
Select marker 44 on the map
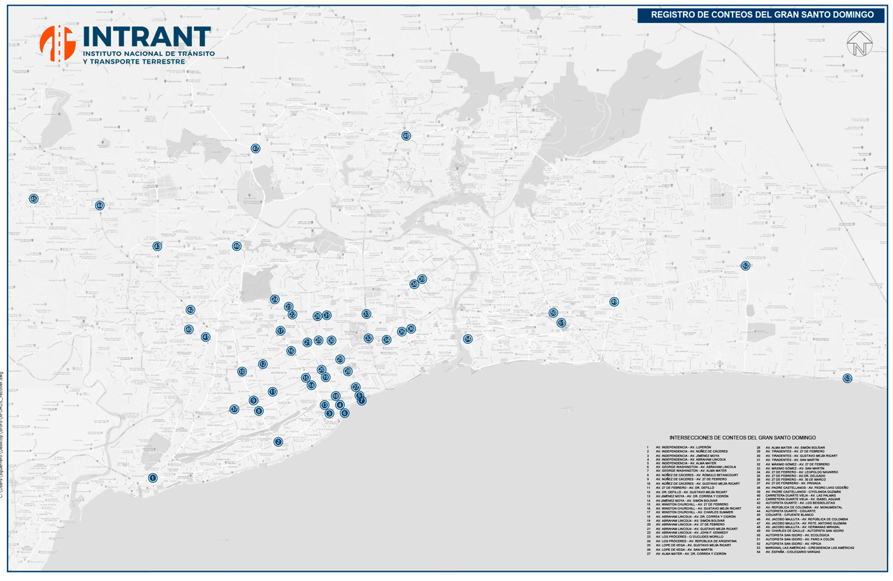tap(100, 205)
